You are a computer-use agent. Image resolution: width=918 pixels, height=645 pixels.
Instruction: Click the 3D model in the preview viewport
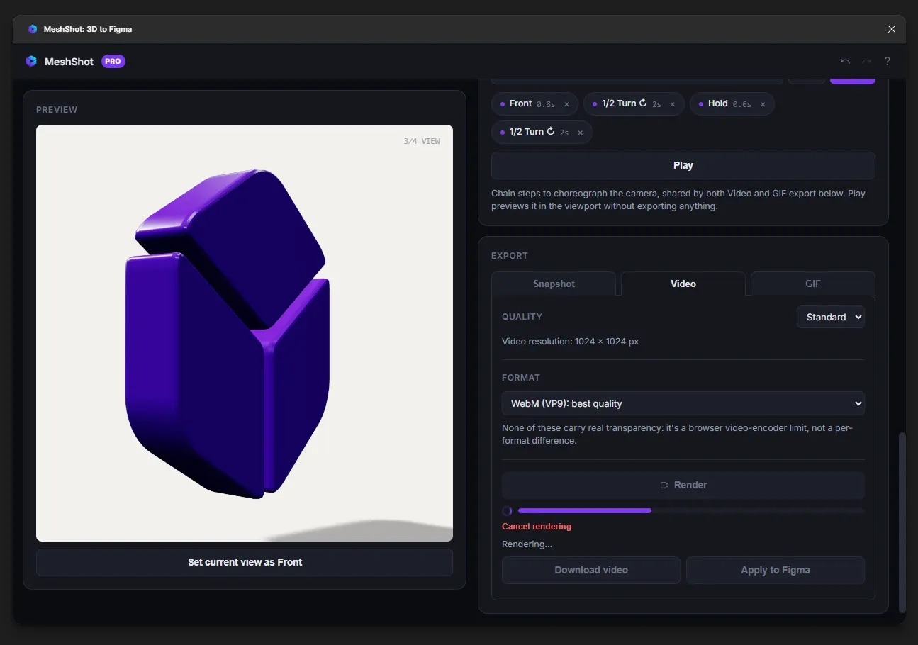[228, 333]
